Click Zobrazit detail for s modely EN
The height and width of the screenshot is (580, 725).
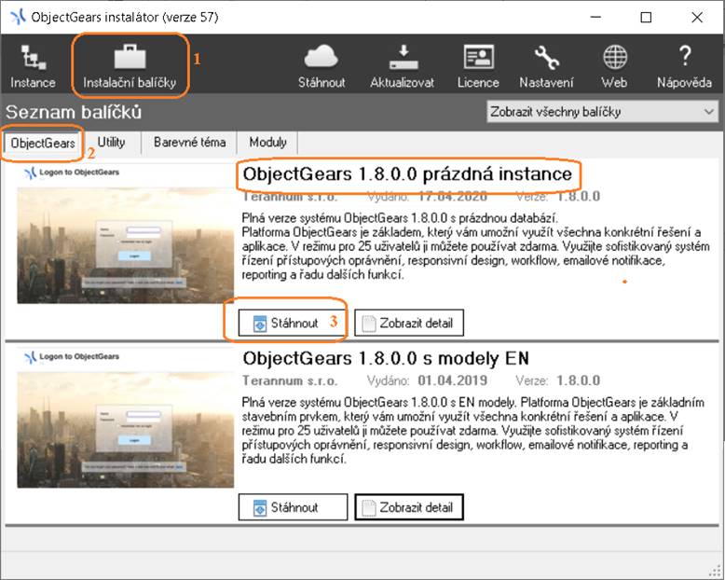pyautogui.click(x=408, y=507)
